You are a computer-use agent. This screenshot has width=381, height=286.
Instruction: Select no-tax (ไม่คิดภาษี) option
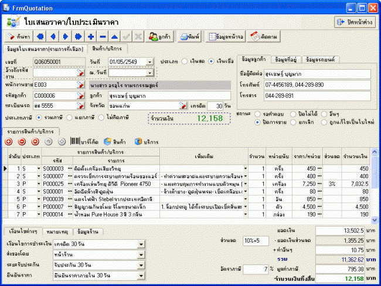coord(101,118)
